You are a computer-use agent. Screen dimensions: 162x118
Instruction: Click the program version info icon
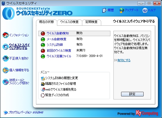[x=6, y=113]
